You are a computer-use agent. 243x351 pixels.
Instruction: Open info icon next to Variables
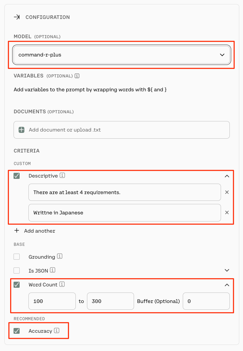[x=77, y=76]
